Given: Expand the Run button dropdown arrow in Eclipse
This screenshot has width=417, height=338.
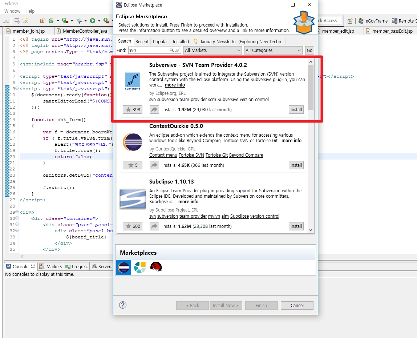Looking at the screenshot, I should click(99, 21).
